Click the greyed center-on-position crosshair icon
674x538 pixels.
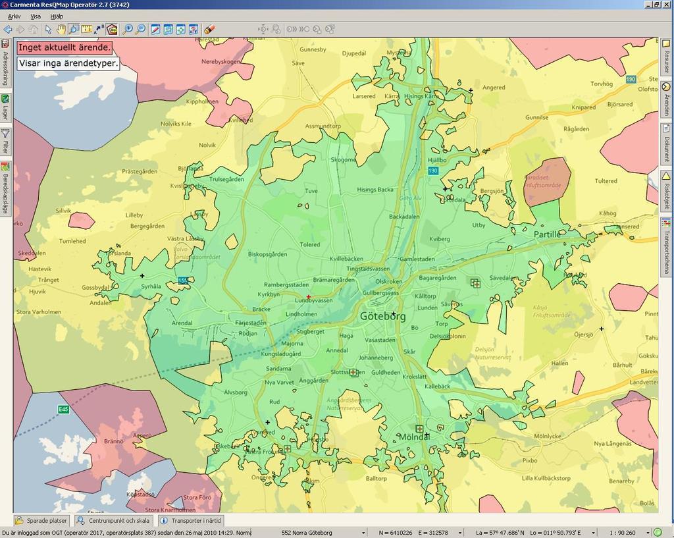263,29
